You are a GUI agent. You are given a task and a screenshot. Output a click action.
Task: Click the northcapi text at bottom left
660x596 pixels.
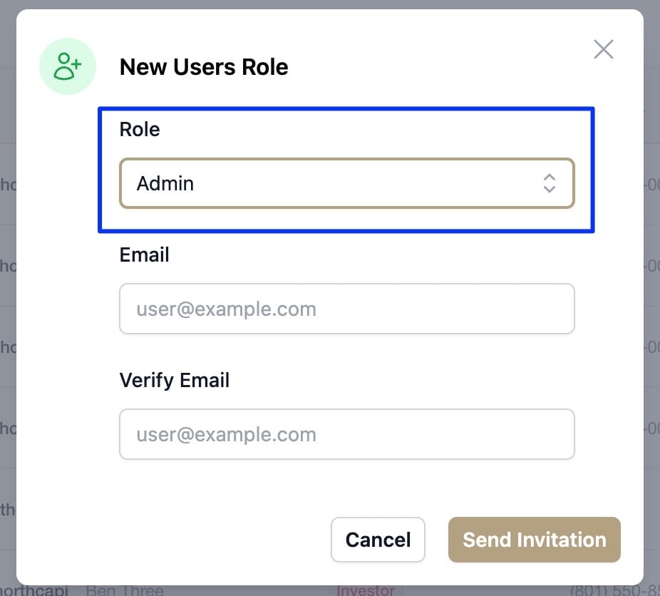pyautogui.click(x=34, y=590)
